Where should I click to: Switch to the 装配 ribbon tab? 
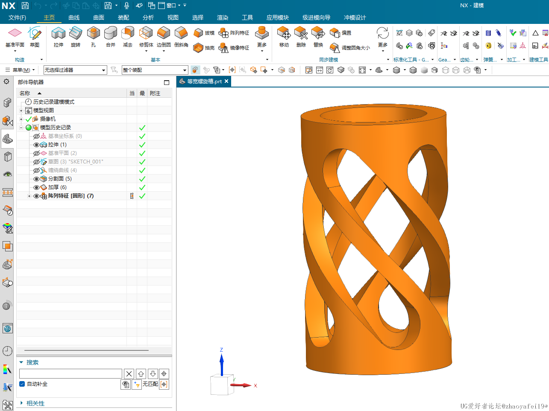(x=123, y=17)
